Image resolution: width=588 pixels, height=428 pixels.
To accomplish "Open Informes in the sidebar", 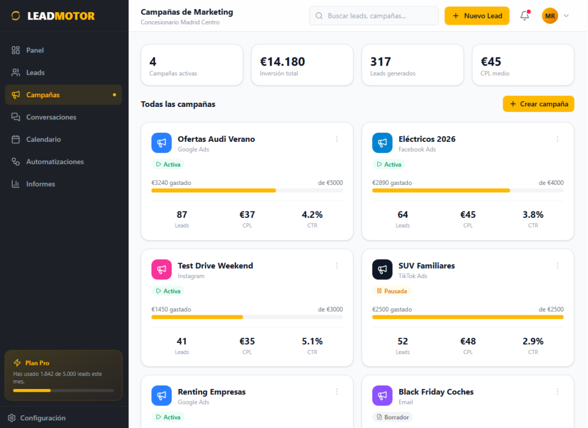I will [x=63, y=184].
